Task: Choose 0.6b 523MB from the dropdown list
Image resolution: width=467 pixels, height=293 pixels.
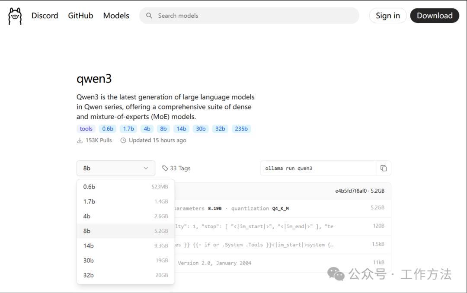Action: (x=125, y=187)
